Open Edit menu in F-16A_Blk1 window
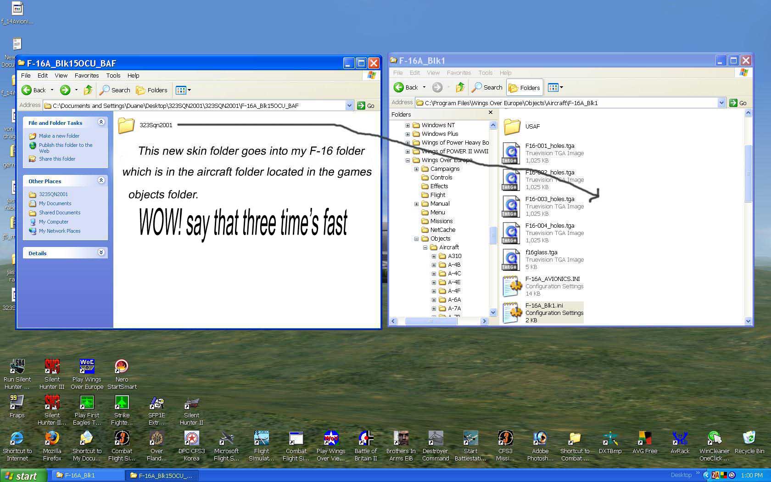Image resolution: width=771 pixels, height=482 pixels. coord(415,73)
